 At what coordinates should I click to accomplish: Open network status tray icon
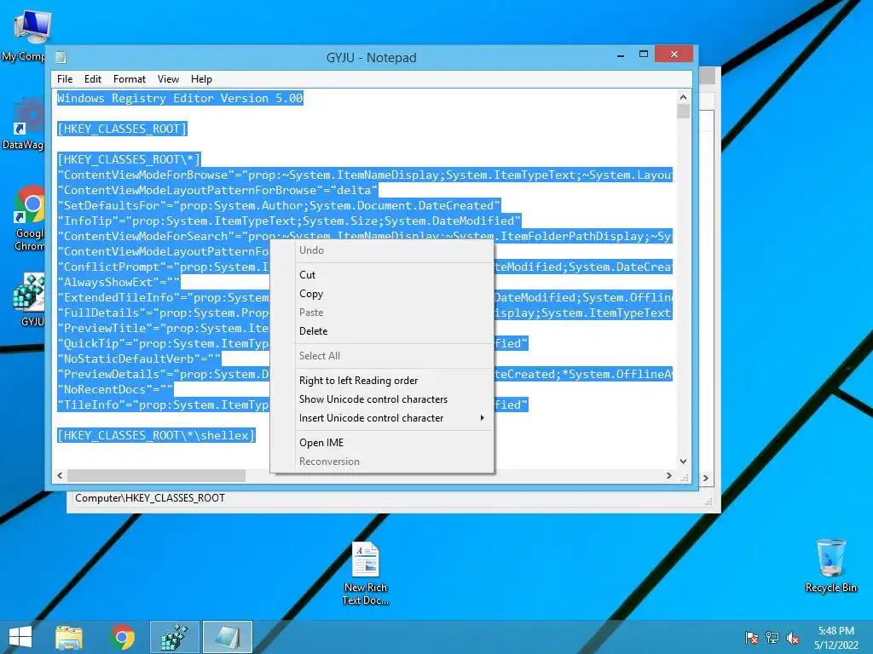[772, 638]
